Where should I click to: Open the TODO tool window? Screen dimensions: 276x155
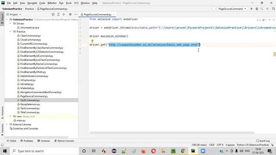11,141
